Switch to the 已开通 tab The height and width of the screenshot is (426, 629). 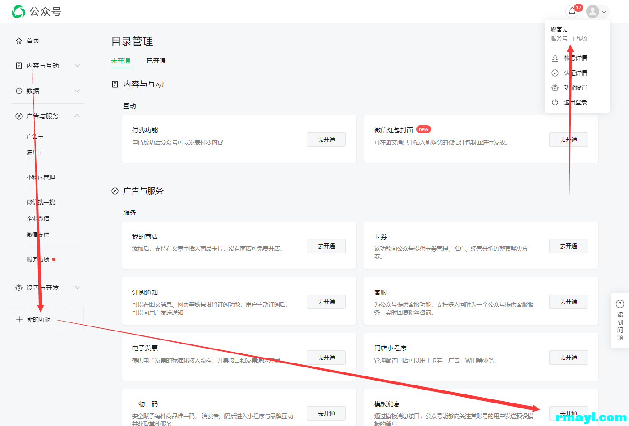156,61
